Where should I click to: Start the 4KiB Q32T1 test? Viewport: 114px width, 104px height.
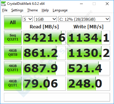pos(13,68)
